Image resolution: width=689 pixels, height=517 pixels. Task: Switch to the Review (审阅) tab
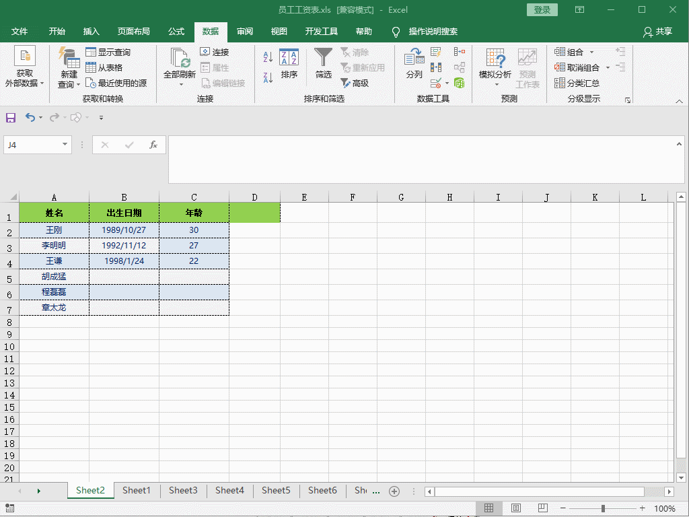point(245,32)
